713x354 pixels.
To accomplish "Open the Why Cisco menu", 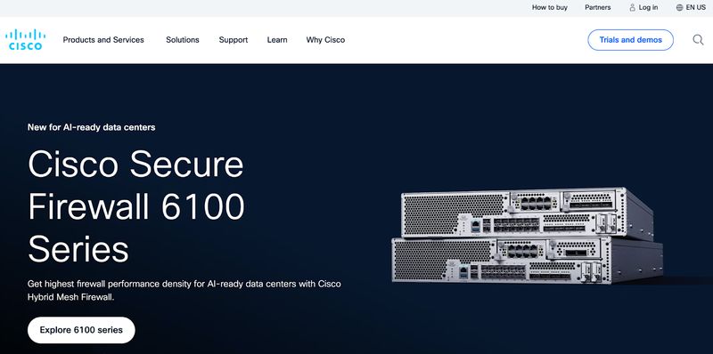I will point(325,40).
